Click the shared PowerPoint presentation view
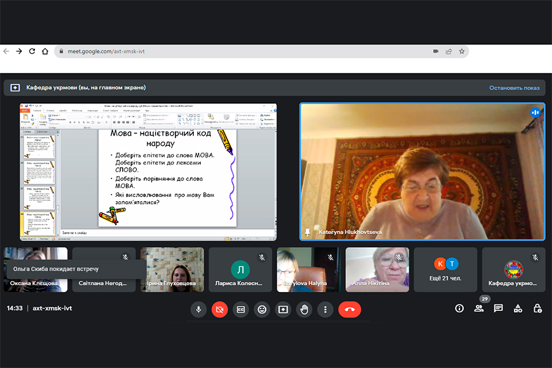Viewport: 552px width, 368px height. (x=148, y=172)
